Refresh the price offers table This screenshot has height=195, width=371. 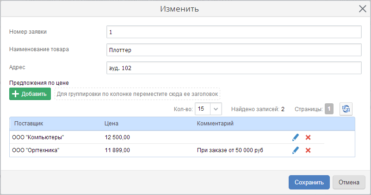click(x=346, y=109)
